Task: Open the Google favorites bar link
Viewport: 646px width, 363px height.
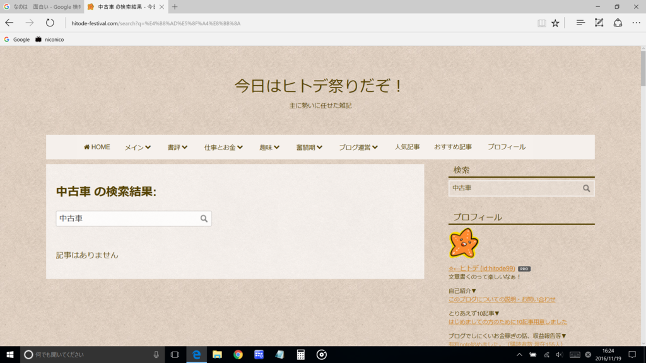Action: pyautogui.click(x=17, y=40)
